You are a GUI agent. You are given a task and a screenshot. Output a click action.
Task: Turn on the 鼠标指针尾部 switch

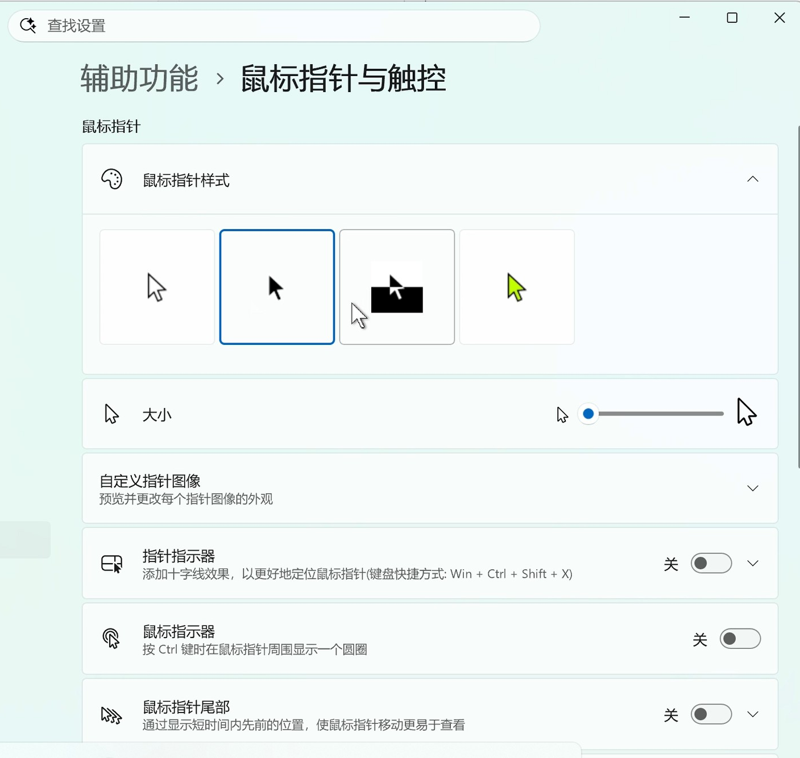click(711, 714)
